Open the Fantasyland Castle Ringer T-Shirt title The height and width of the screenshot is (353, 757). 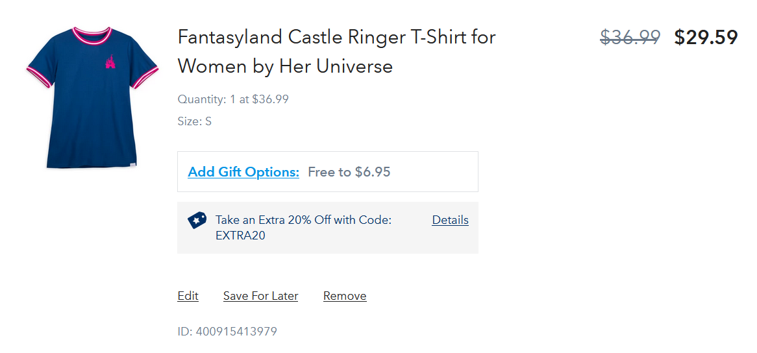click(x=336, y=37)
